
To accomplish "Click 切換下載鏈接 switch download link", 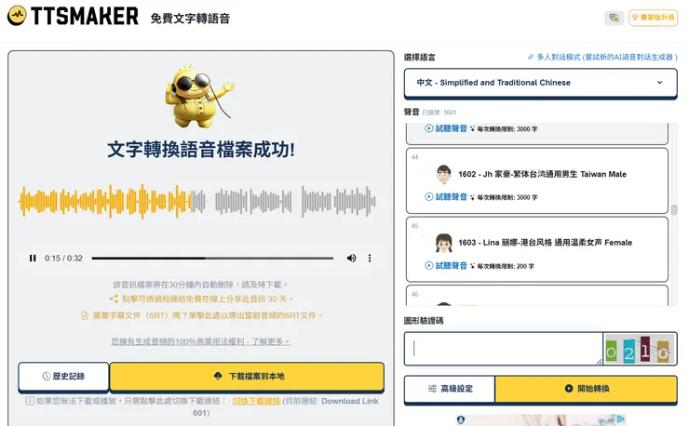I will click(256, 401).
